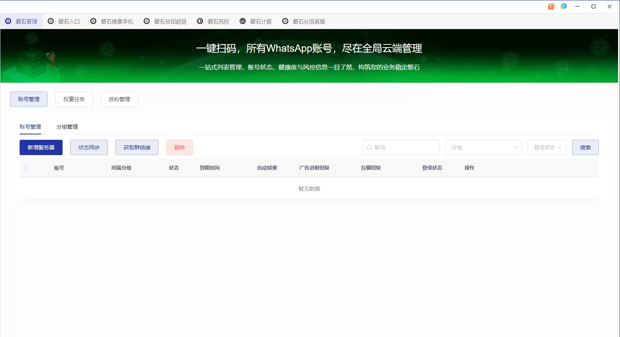The width and height of the screenshot is (620, 337).
Task: Open the blue AI assistant icon
Action: pyautogui.click(x=564, y=6)
